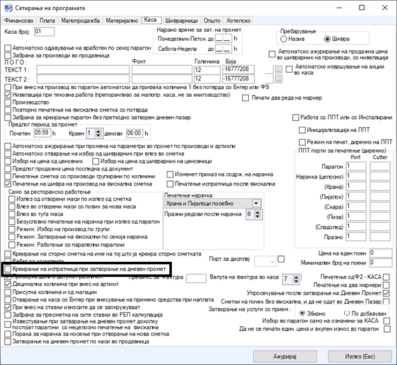397x365 pixels.
Task: Open font picker button for ТЕКСТ 1
Action: 279,69
